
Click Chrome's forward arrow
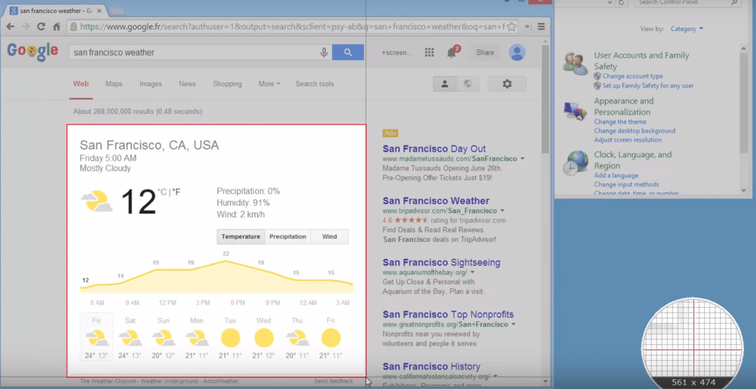(x=26, y=26)
